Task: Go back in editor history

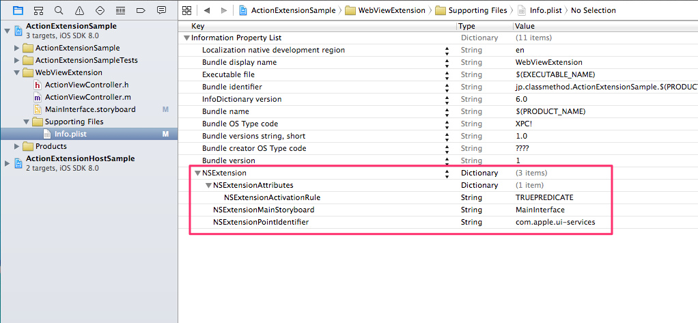Action: pyautogui.click(x=206, y=10)
